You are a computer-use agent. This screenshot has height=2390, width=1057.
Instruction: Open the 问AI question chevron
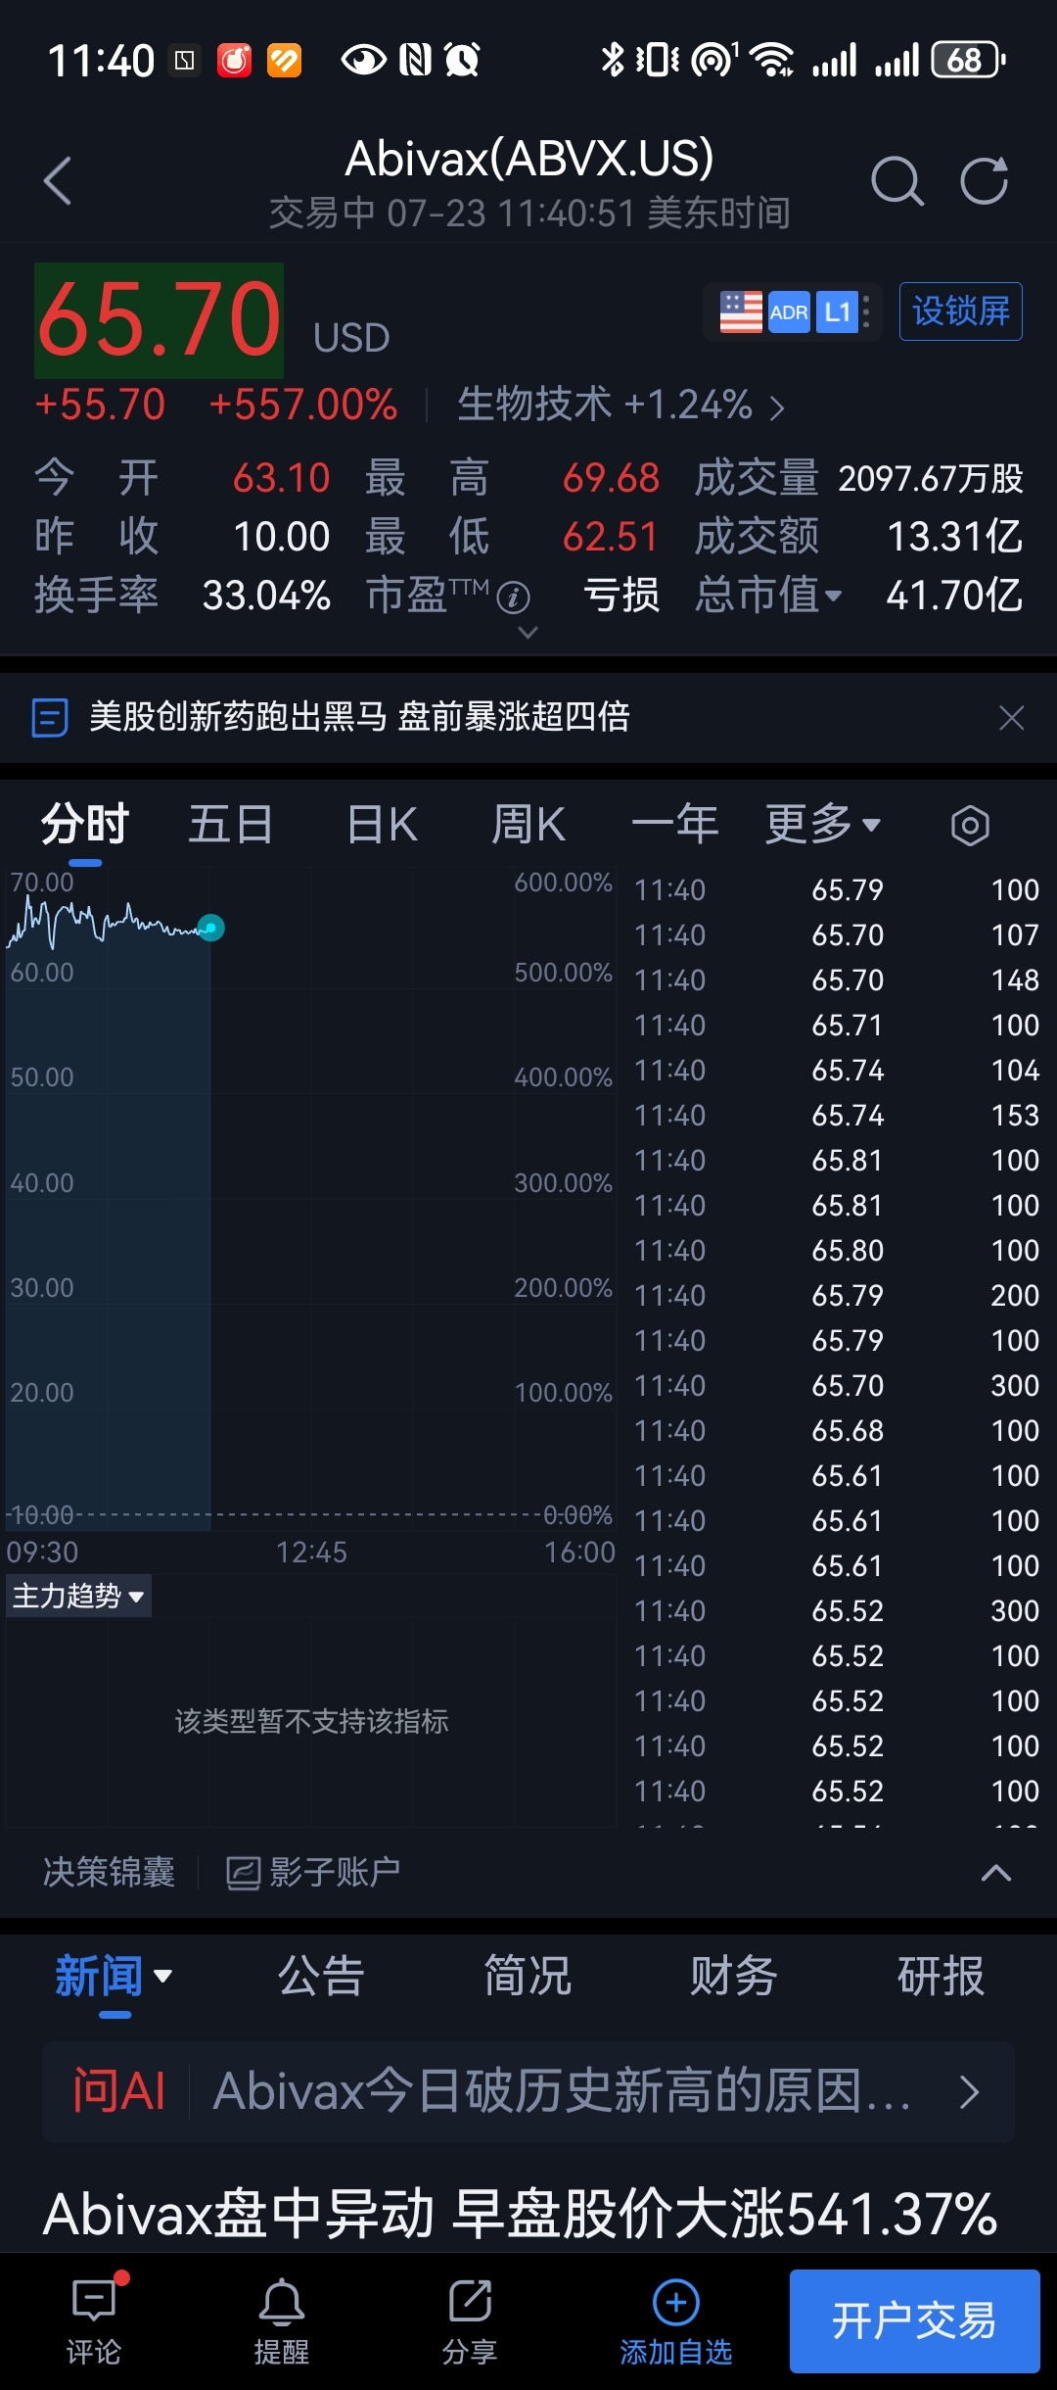pyautogui.click(x=969, y=2092)
